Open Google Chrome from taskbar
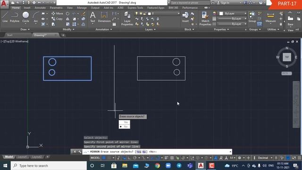This screenshot has width=302, height=170. 157,166
